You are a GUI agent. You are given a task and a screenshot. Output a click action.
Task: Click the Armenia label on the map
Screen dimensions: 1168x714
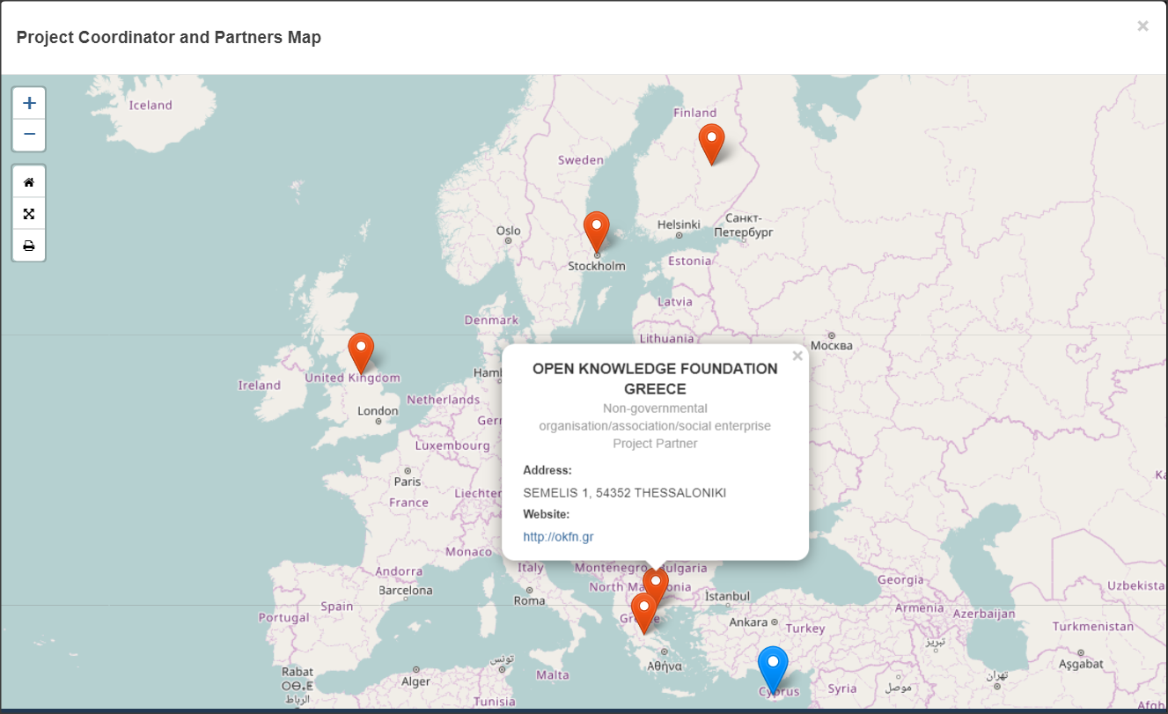(x=920, y=607)
